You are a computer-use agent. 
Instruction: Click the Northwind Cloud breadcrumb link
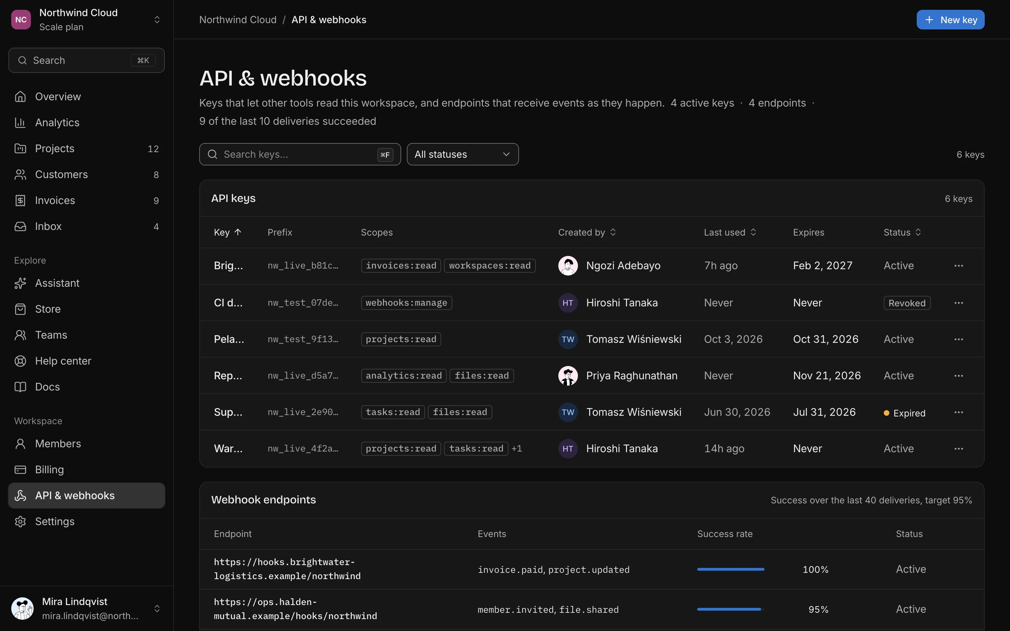237,20
